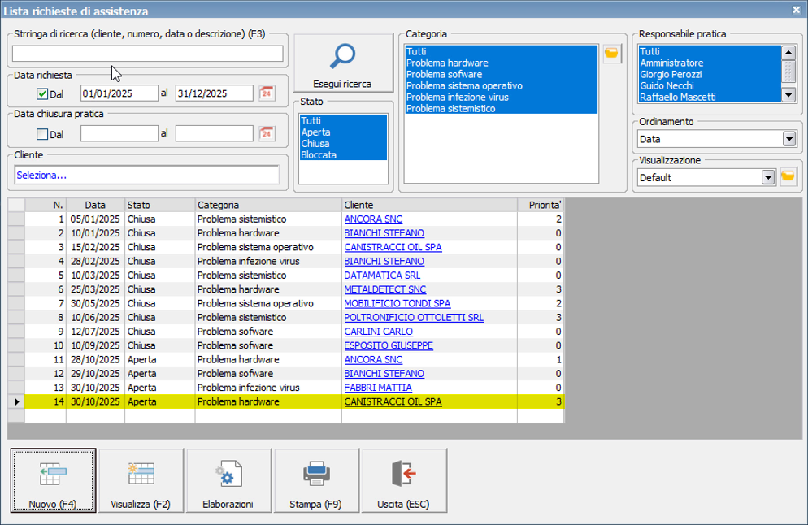Open calendar picker for Data chiusura pratica
Screen dimensions: 808x525
(267, 133)
